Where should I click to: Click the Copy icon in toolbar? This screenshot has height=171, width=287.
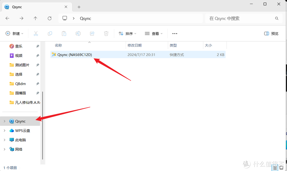(x=50, y=33)
